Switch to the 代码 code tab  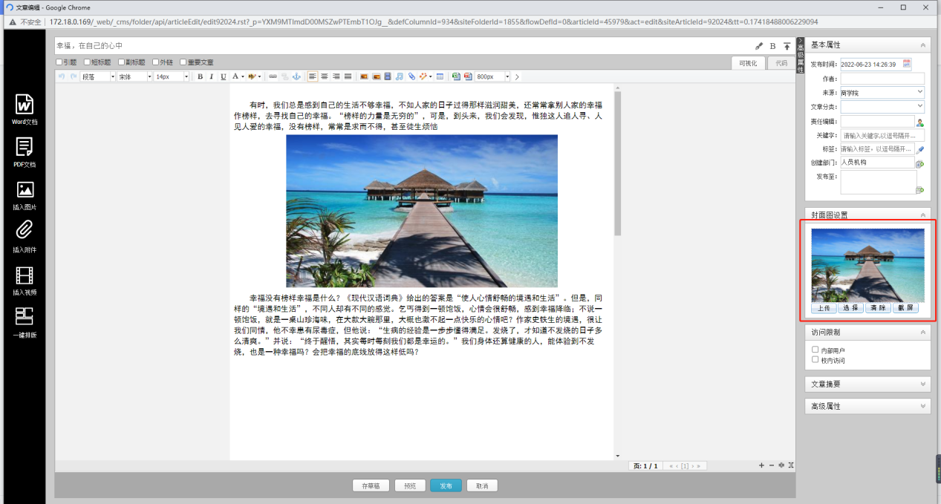click(781, 63)
